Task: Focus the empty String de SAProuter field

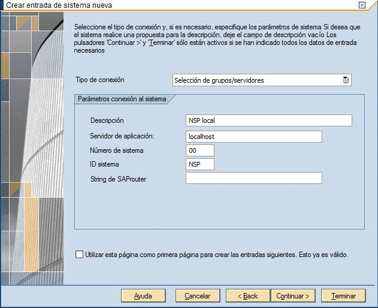Action: click(254, 178)
